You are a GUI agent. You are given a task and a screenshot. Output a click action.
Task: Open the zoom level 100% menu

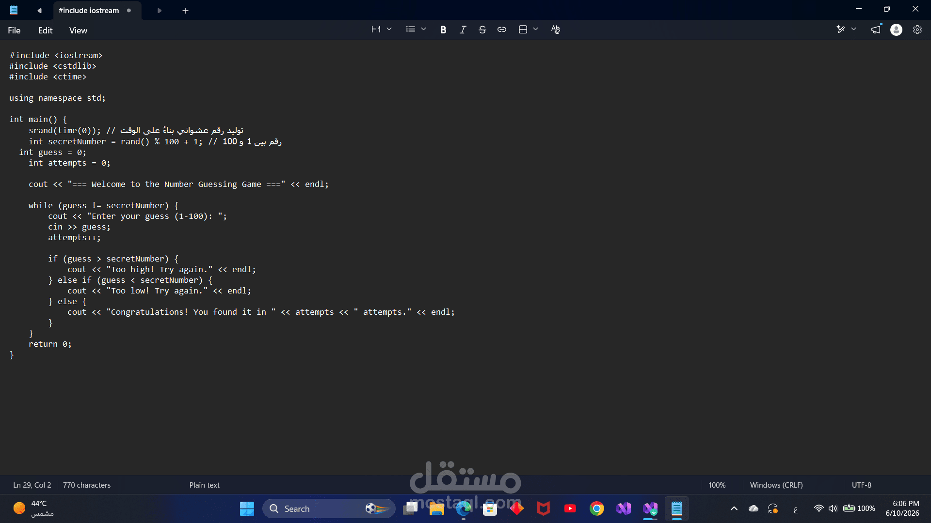tap(717, 485)
